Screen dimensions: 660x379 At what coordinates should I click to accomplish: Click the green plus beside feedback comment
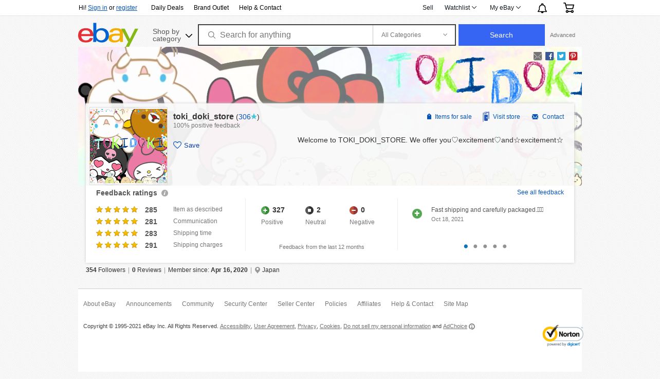pyautogui.click(x=417, y=213)
